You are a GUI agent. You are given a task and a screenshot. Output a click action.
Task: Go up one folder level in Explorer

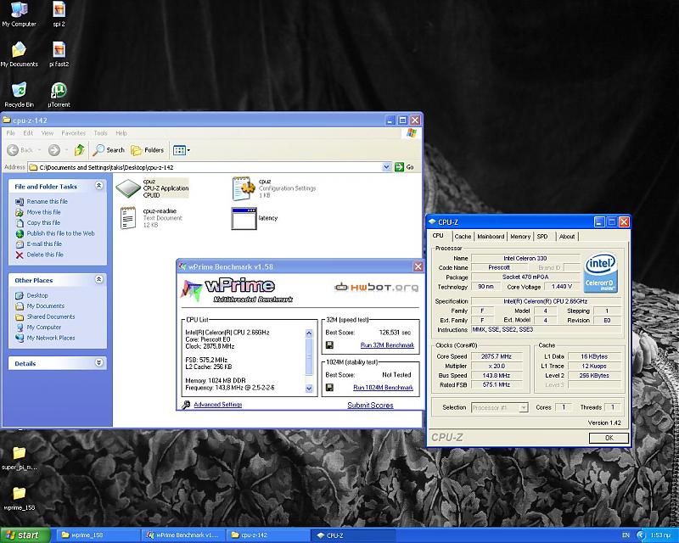[x=79, y=150]
